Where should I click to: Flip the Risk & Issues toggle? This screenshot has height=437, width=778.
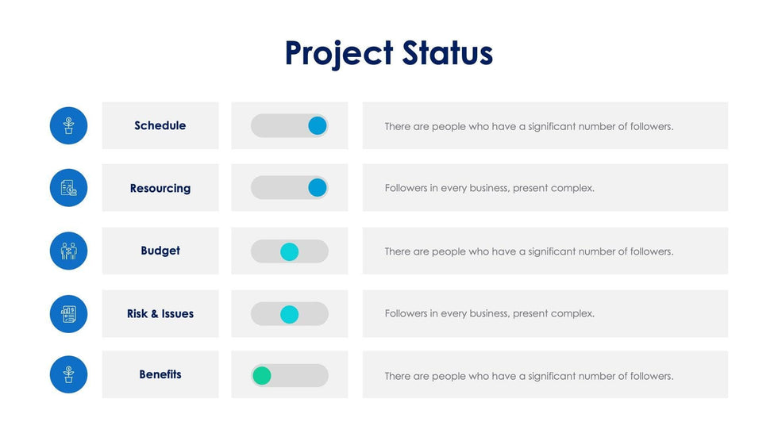[290, 314]
